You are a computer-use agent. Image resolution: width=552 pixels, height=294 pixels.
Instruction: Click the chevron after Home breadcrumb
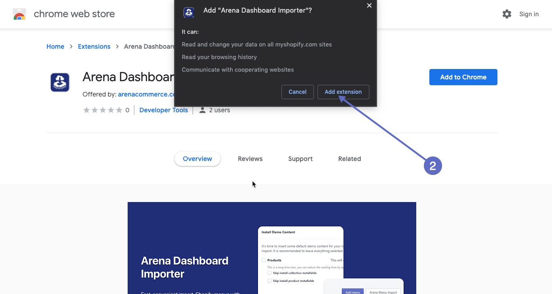pyautogui.click(x=71, y=46)
